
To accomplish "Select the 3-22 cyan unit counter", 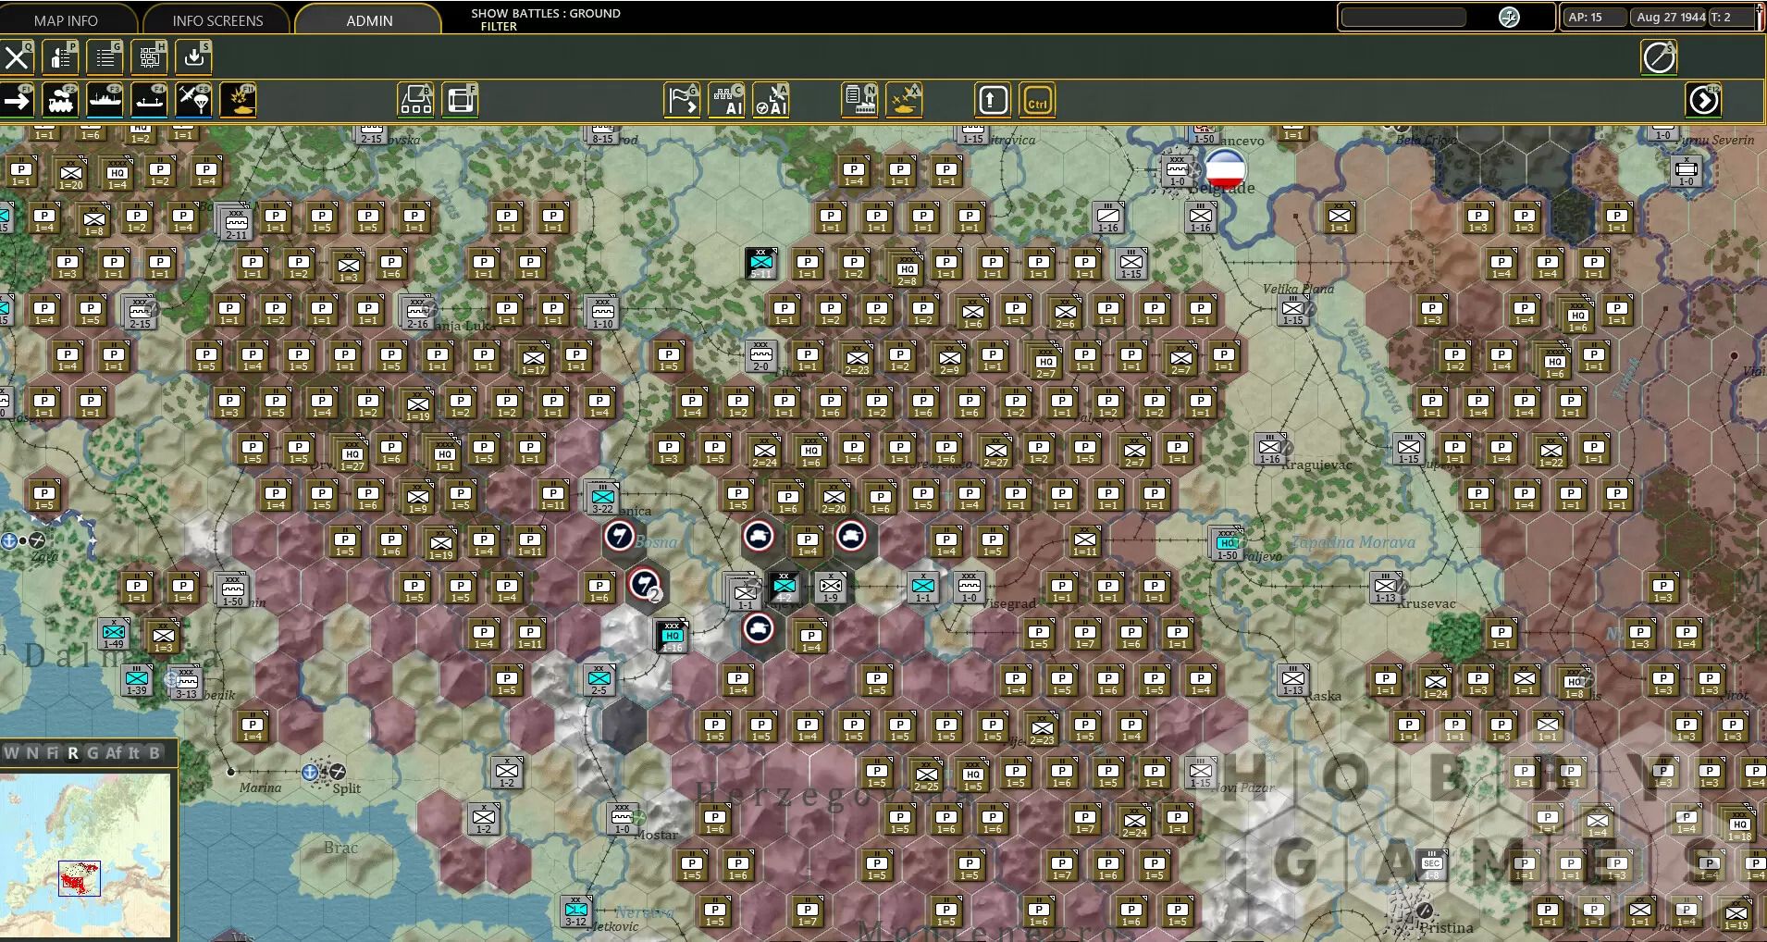I will coord(603,498).
